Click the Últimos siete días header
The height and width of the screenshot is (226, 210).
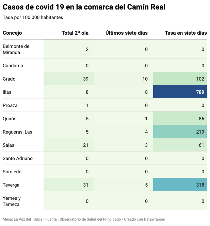point(126,33)
